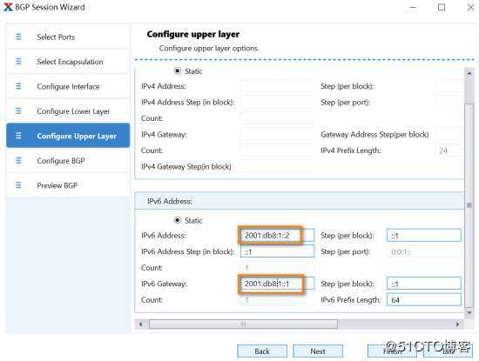479x361 pixels.
Task: Maximize the BGP Session Wizard window
Action: tap(442, 7)
